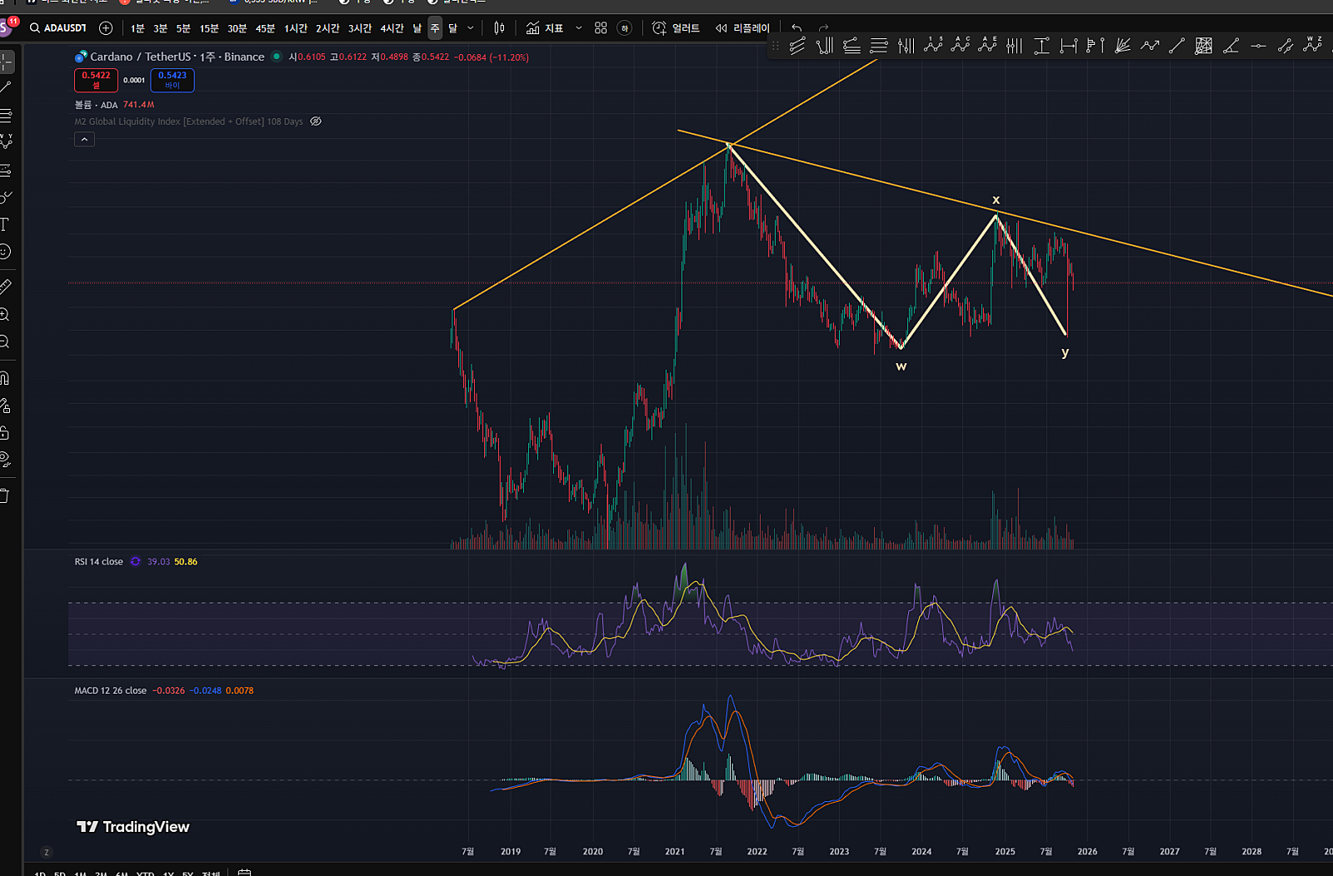Click the trash remove objects icon
Viewport: 1333px width, 876px height.
click(5, 496)
